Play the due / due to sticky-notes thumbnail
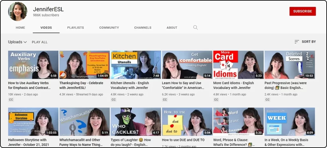The height and width of the screenshot is (148, 327). (x=187, y=122)
